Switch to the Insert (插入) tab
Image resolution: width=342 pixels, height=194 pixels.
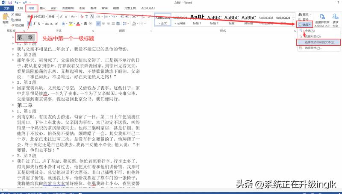point(42,8)
